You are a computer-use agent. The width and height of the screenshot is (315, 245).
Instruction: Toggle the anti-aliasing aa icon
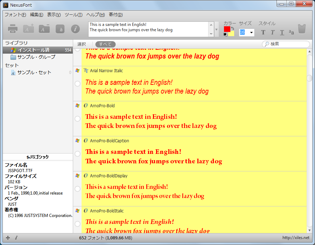coord(291,32)
